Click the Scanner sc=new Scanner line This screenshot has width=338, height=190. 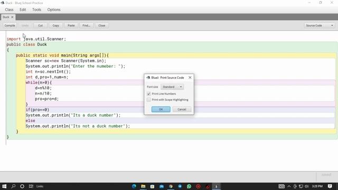pos(66,61)
